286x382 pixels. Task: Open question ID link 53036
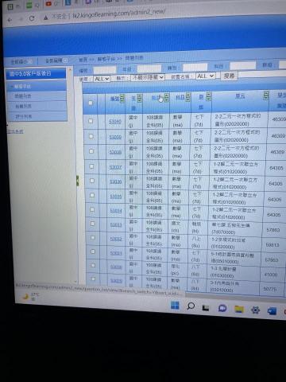pyautogui.click(x=116, y=181)
